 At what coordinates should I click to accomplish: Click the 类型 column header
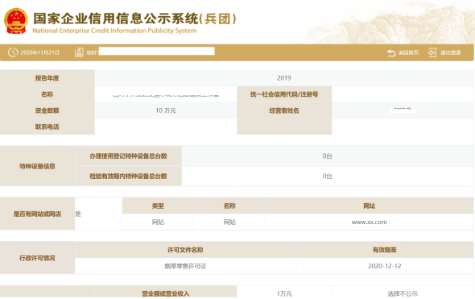pyautogui.click(x=158, y=206)
